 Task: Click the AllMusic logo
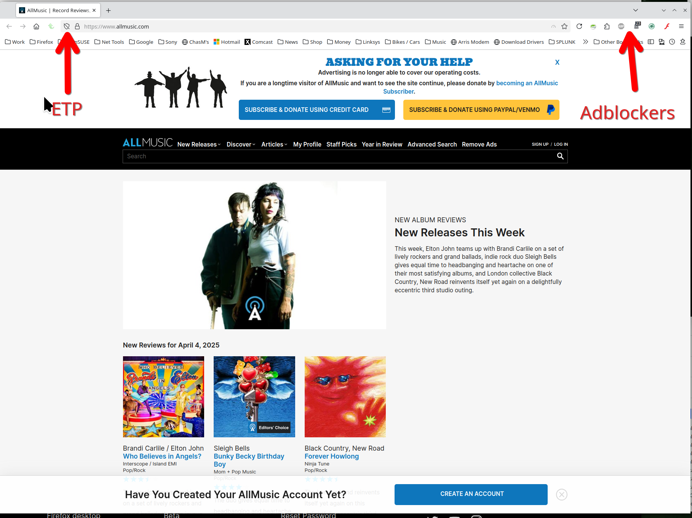(148, 143)
